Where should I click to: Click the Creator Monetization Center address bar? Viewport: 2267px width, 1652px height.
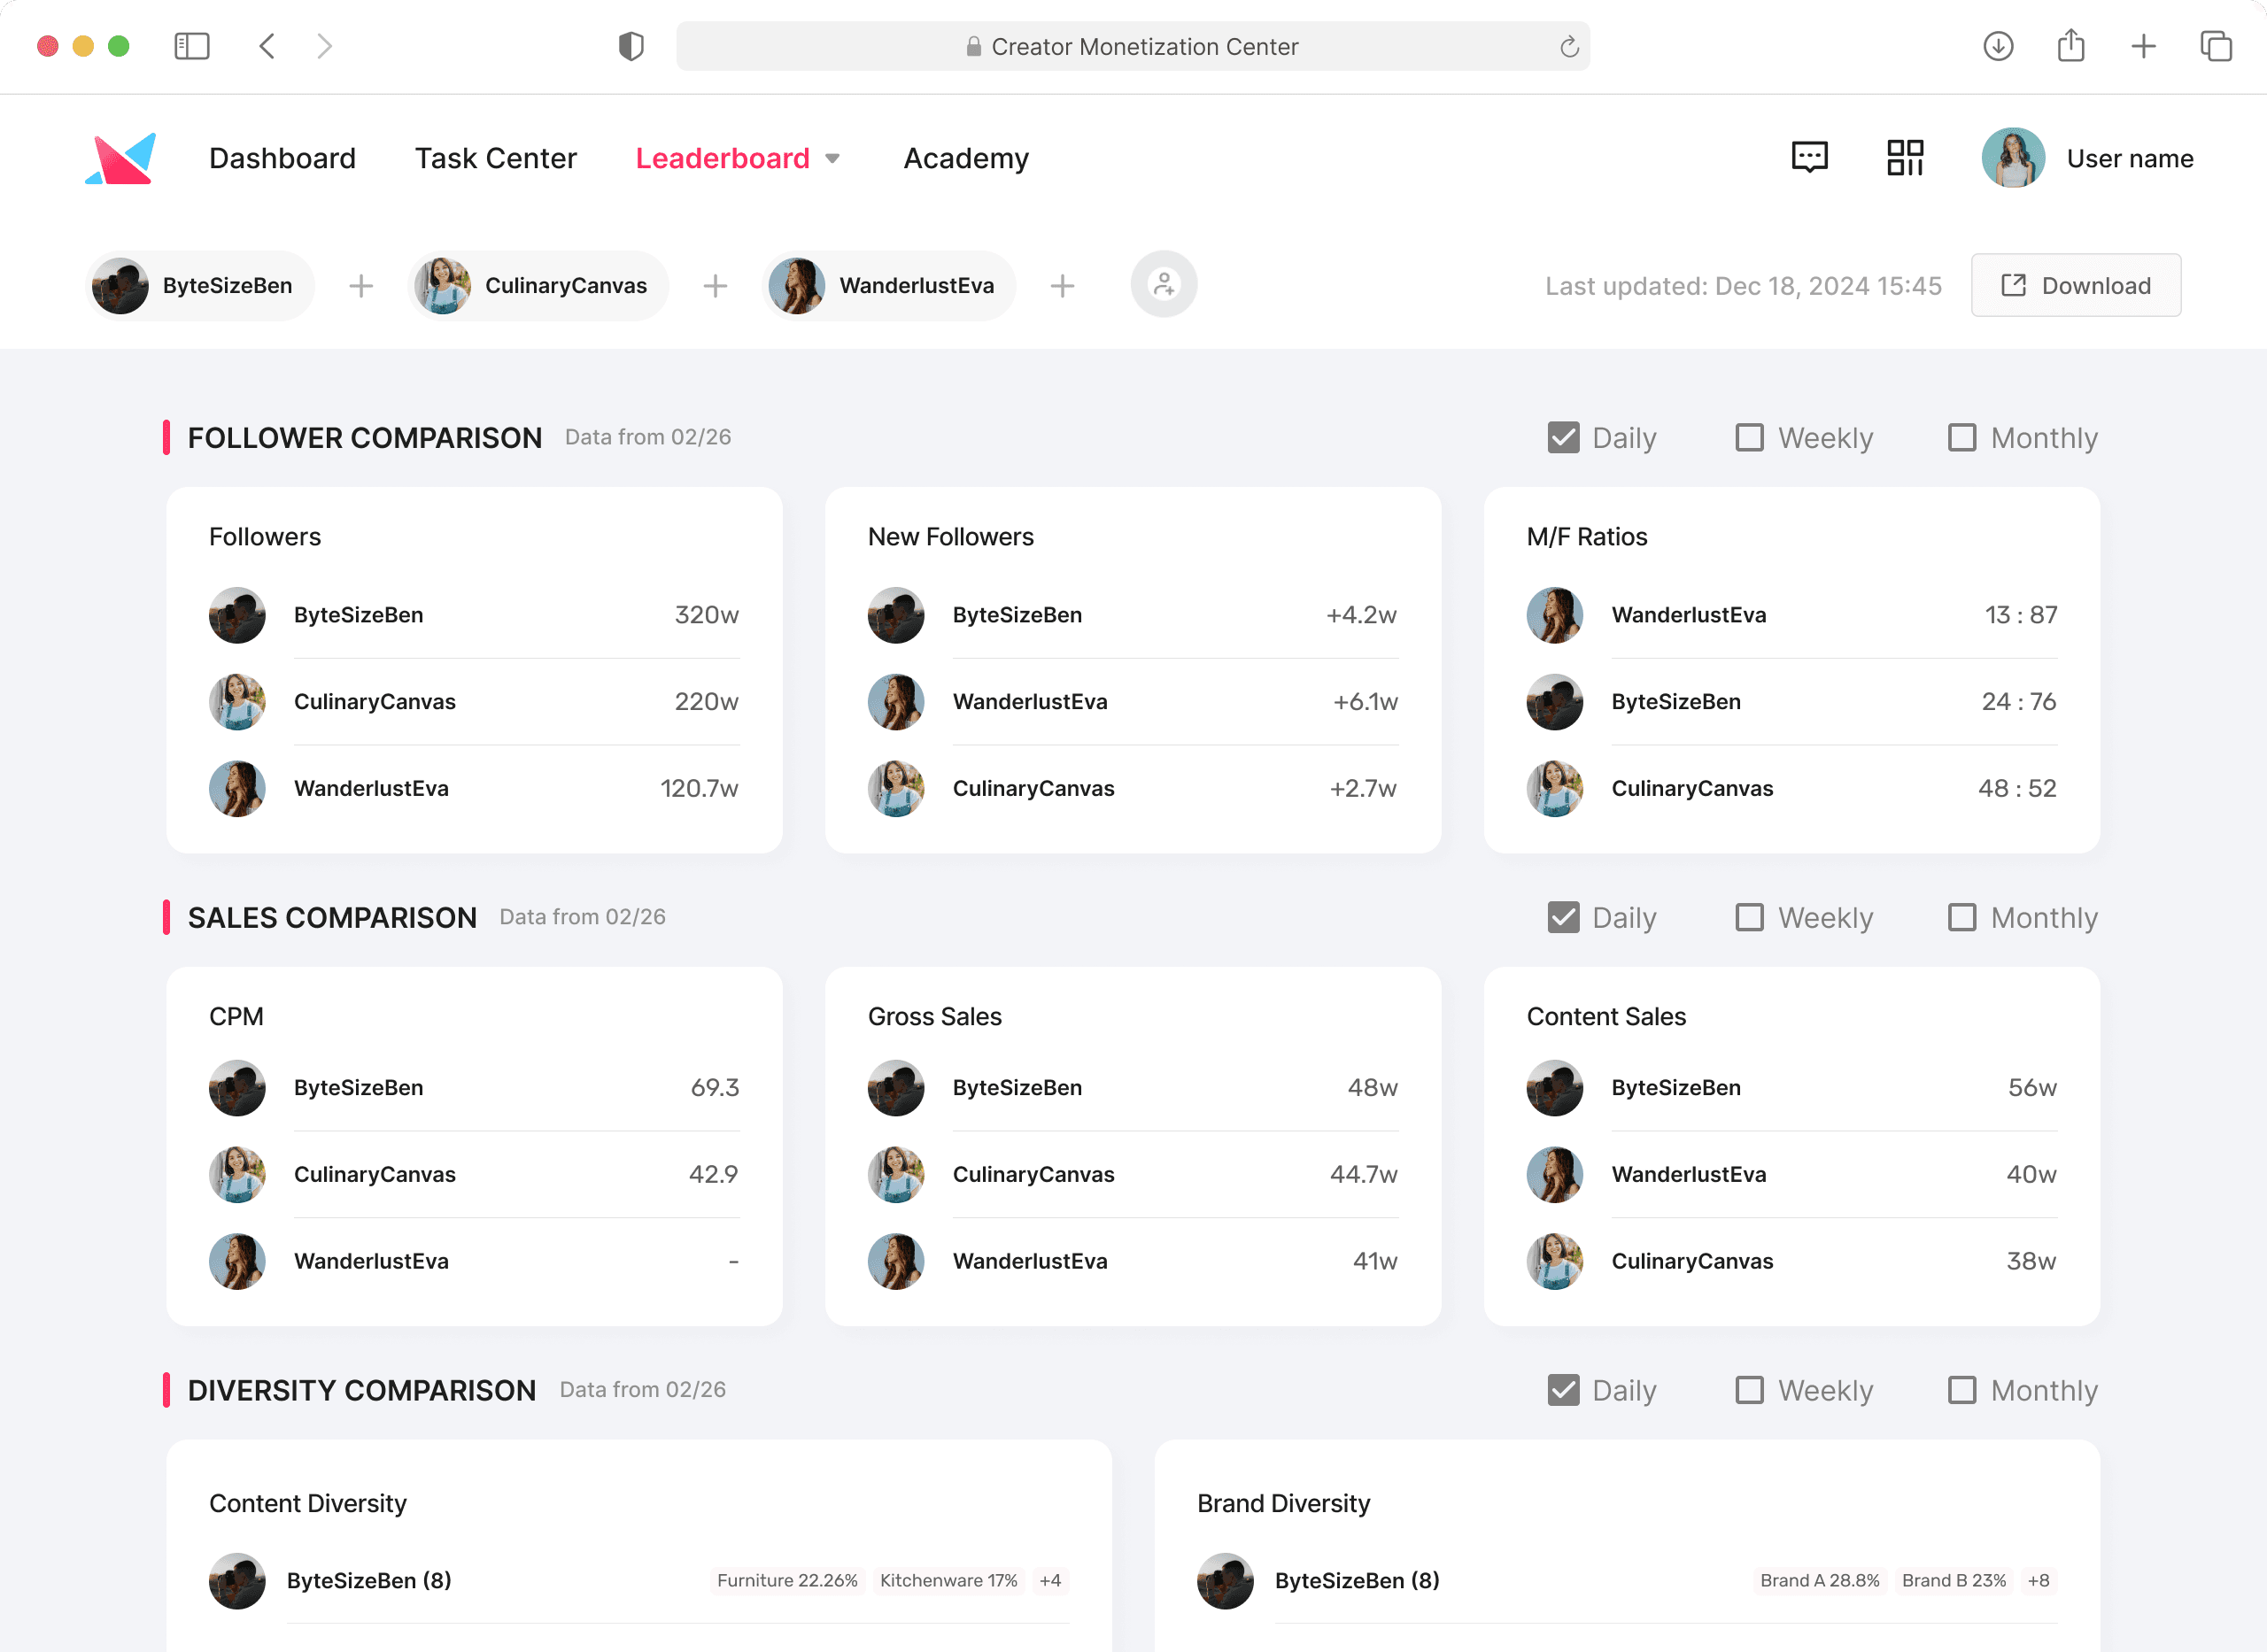(1133, 46)
